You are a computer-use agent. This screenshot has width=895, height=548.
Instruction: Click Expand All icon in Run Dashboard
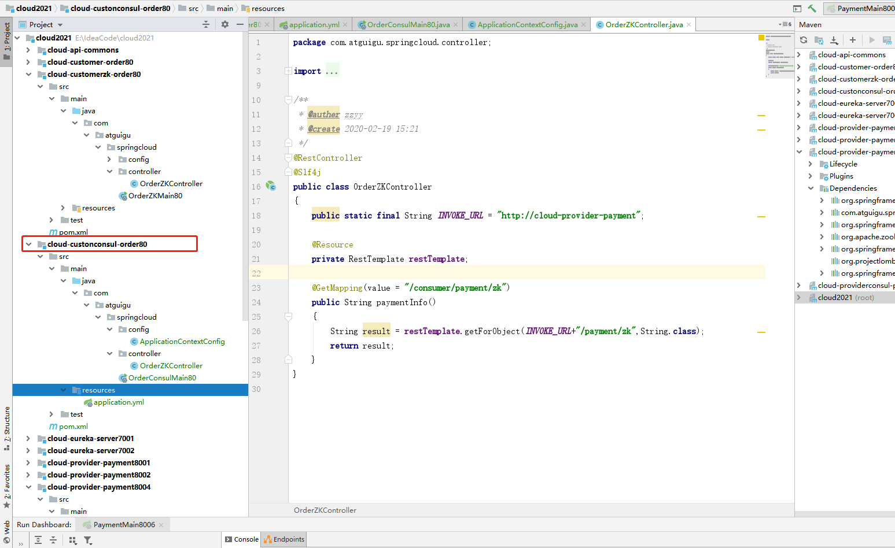pyautogui.click(x=38, y=540)
